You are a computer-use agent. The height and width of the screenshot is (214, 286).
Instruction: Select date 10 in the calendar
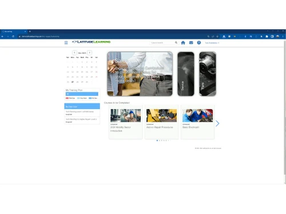(92, 67)
